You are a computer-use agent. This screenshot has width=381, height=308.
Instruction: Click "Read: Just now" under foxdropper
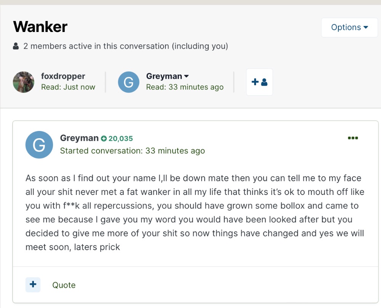[68, 87]
